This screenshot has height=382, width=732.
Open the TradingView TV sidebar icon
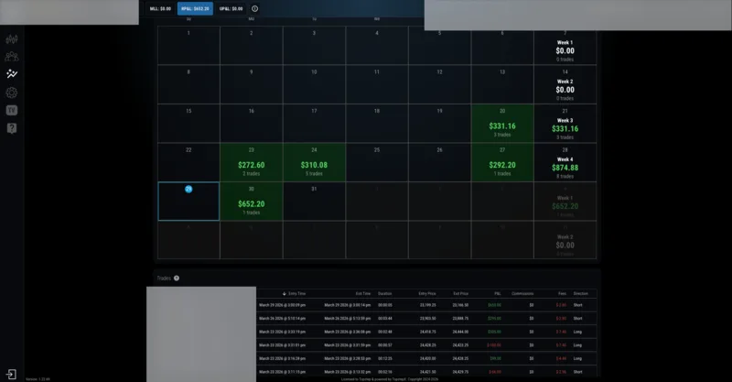12,110
